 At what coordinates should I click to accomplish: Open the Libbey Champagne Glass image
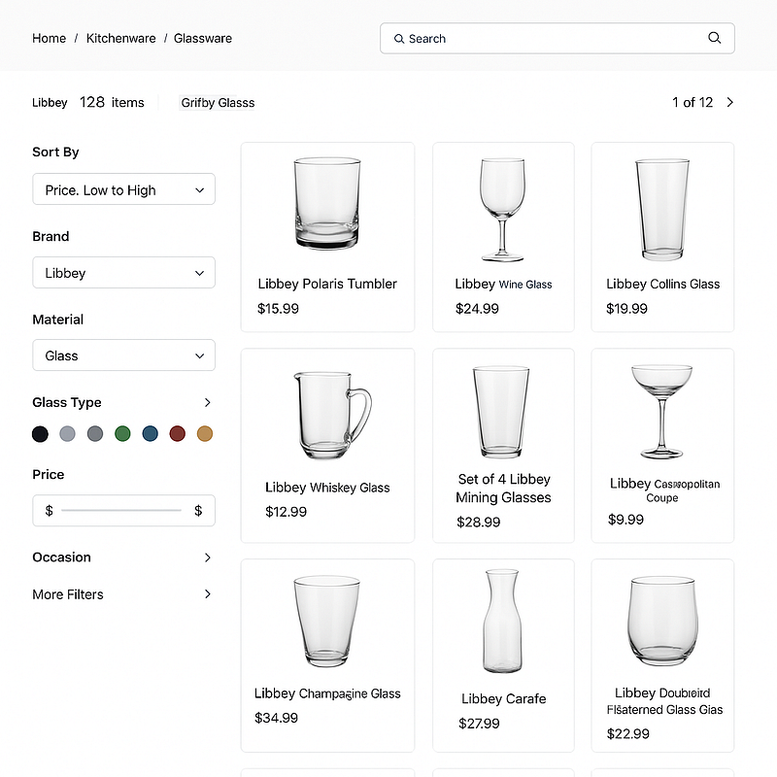326,621
